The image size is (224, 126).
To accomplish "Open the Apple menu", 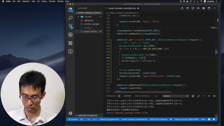I will click(x=3, y=1).
